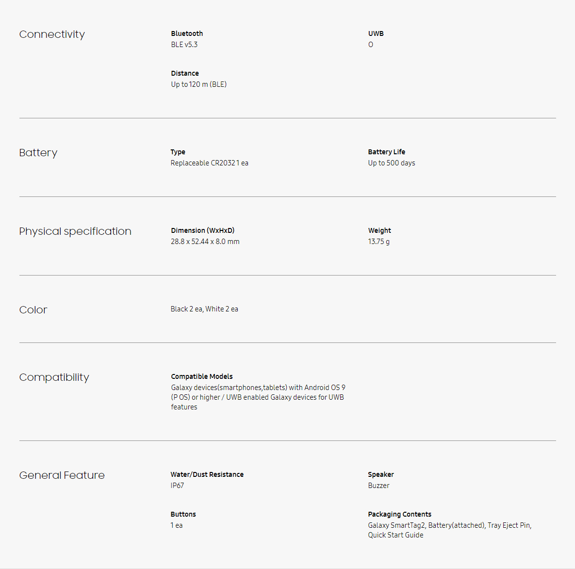Image resolution: width=575 pixels, height=569 pixels.
Task: Click the BLE v5.3 value
Action: (x=184, y=44)
